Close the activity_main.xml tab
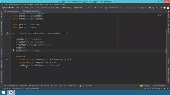The width and height of the screenshot is (170, 95). click(20, 11)
